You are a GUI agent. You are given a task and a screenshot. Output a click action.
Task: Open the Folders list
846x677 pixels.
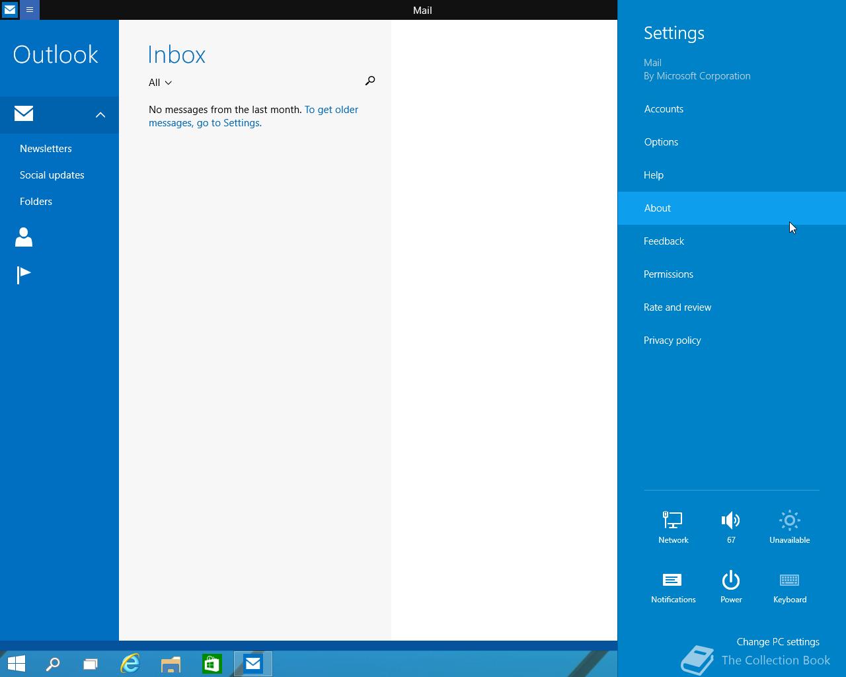point(36,202)
